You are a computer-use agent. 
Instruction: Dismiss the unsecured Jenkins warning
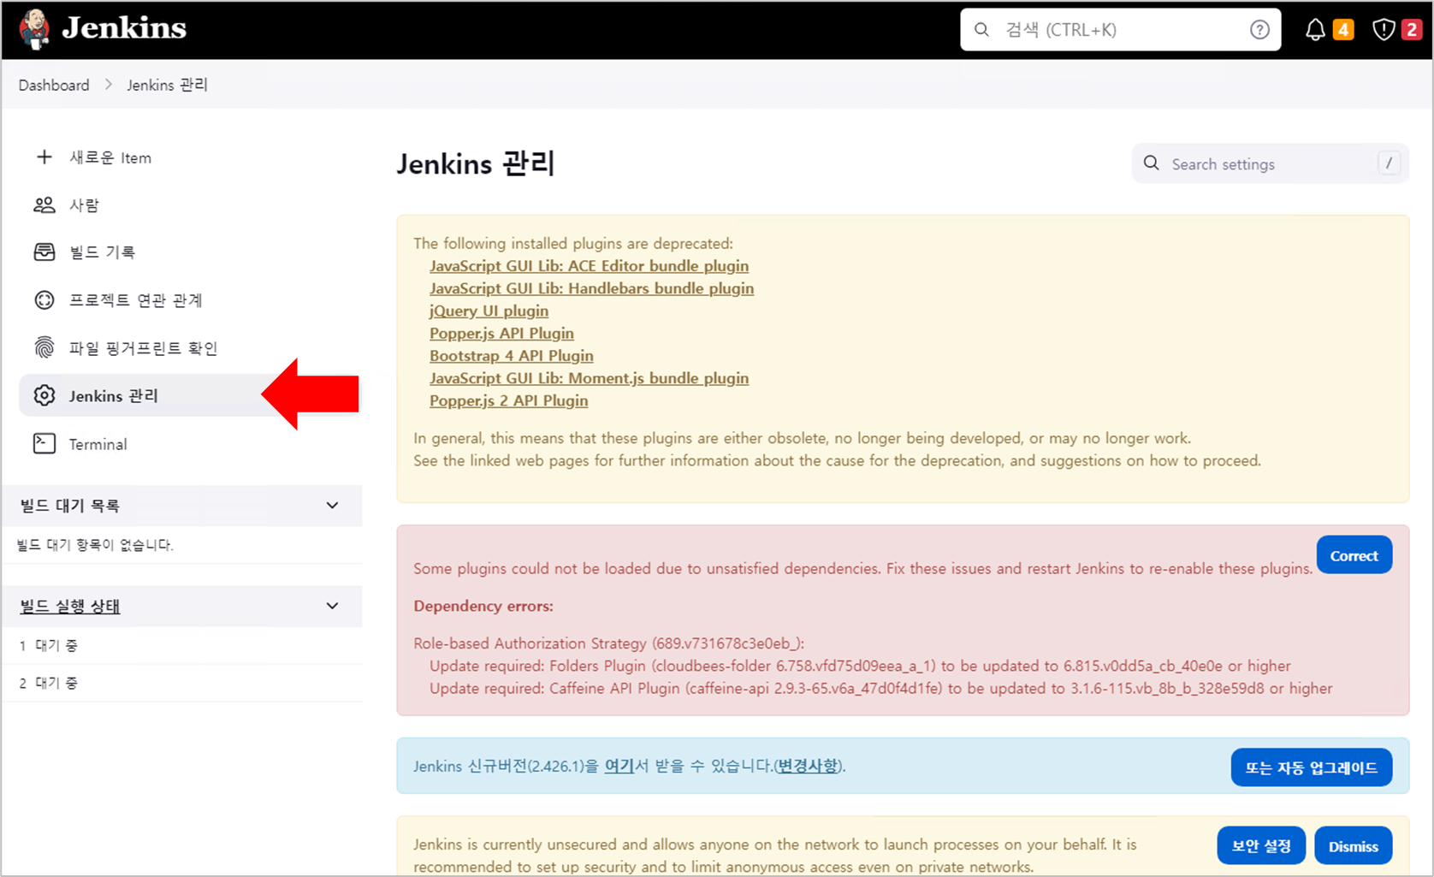[1353, 846]
